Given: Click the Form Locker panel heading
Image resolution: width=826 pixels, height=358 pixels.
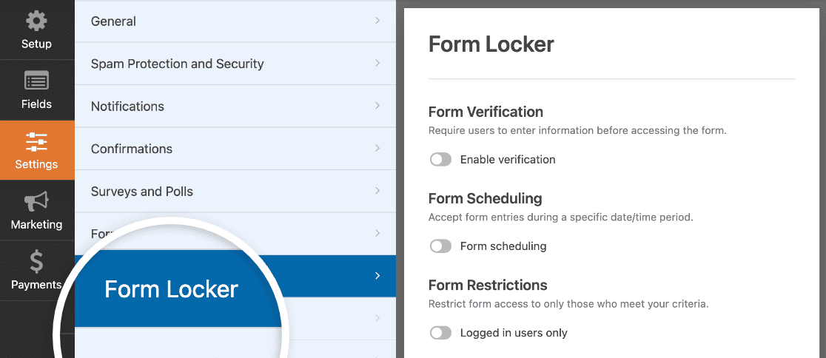Looking at the screenshot, I should [x=491, y=44].
